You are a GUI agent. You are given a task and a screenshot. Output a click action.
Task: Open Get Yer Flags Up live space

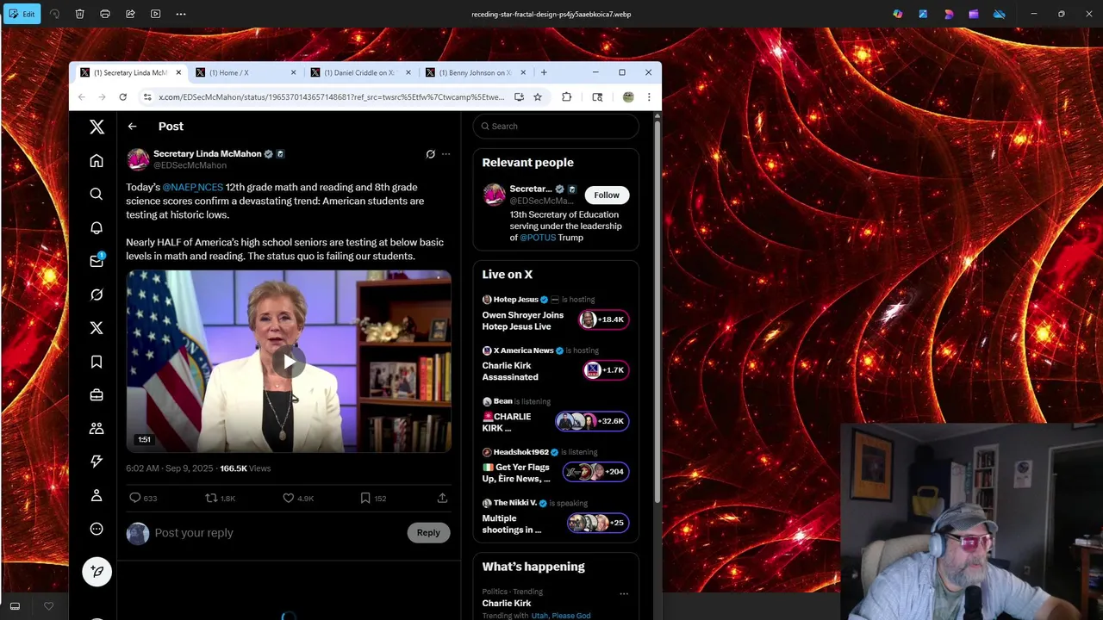tap(556, 467)
